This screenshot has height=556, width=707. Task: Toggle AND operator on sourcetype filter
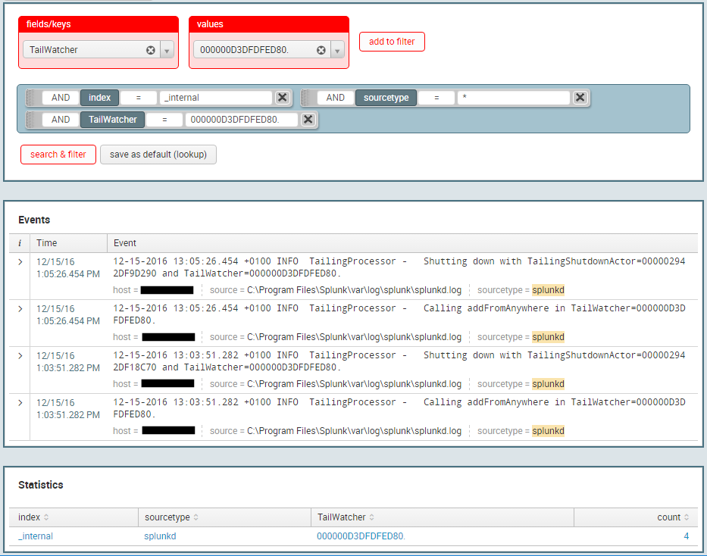(x=336, y=97)
